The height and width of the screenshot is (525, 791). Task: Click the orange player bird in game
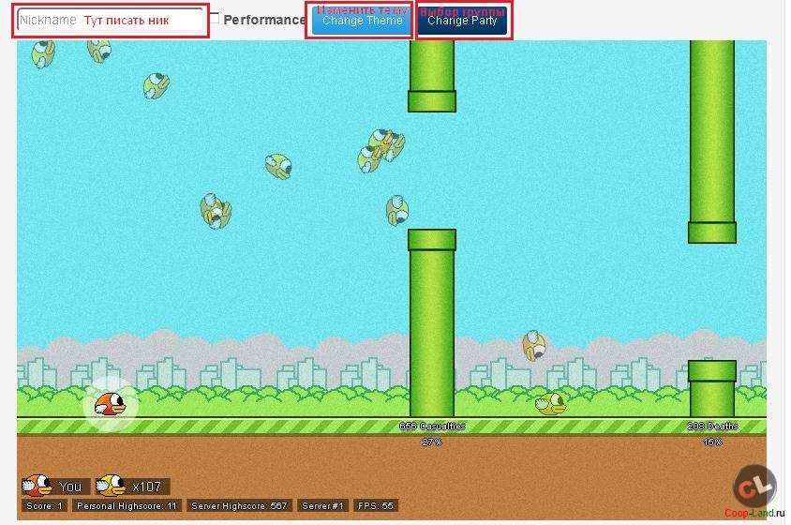[110, 404]
